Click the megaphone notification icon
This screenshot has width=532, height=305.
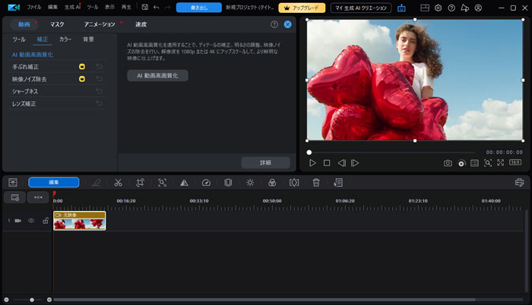(465, 8)
